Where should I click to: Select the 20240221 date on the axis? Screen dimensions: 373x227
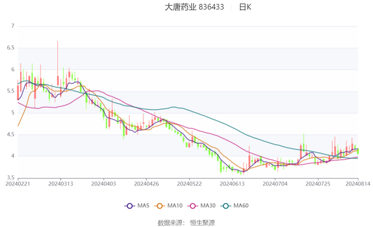pos(18,183)
